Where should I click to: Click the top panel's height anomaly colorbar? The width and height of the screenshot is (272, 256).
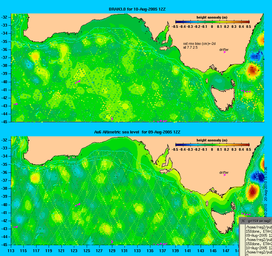click(212, 22)
